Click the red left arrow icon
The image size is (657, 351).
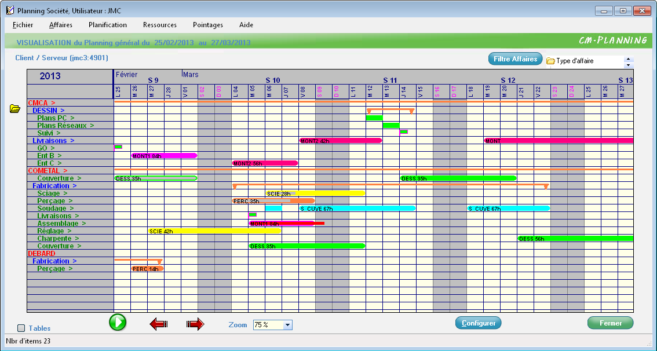[x=158, y=324]
